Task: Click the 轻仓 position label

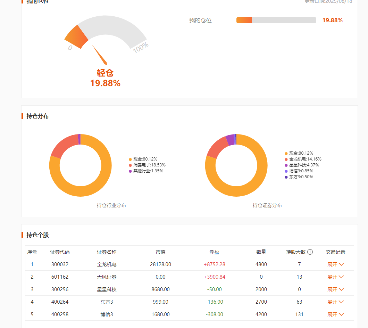Action: [x=105, y=73]
